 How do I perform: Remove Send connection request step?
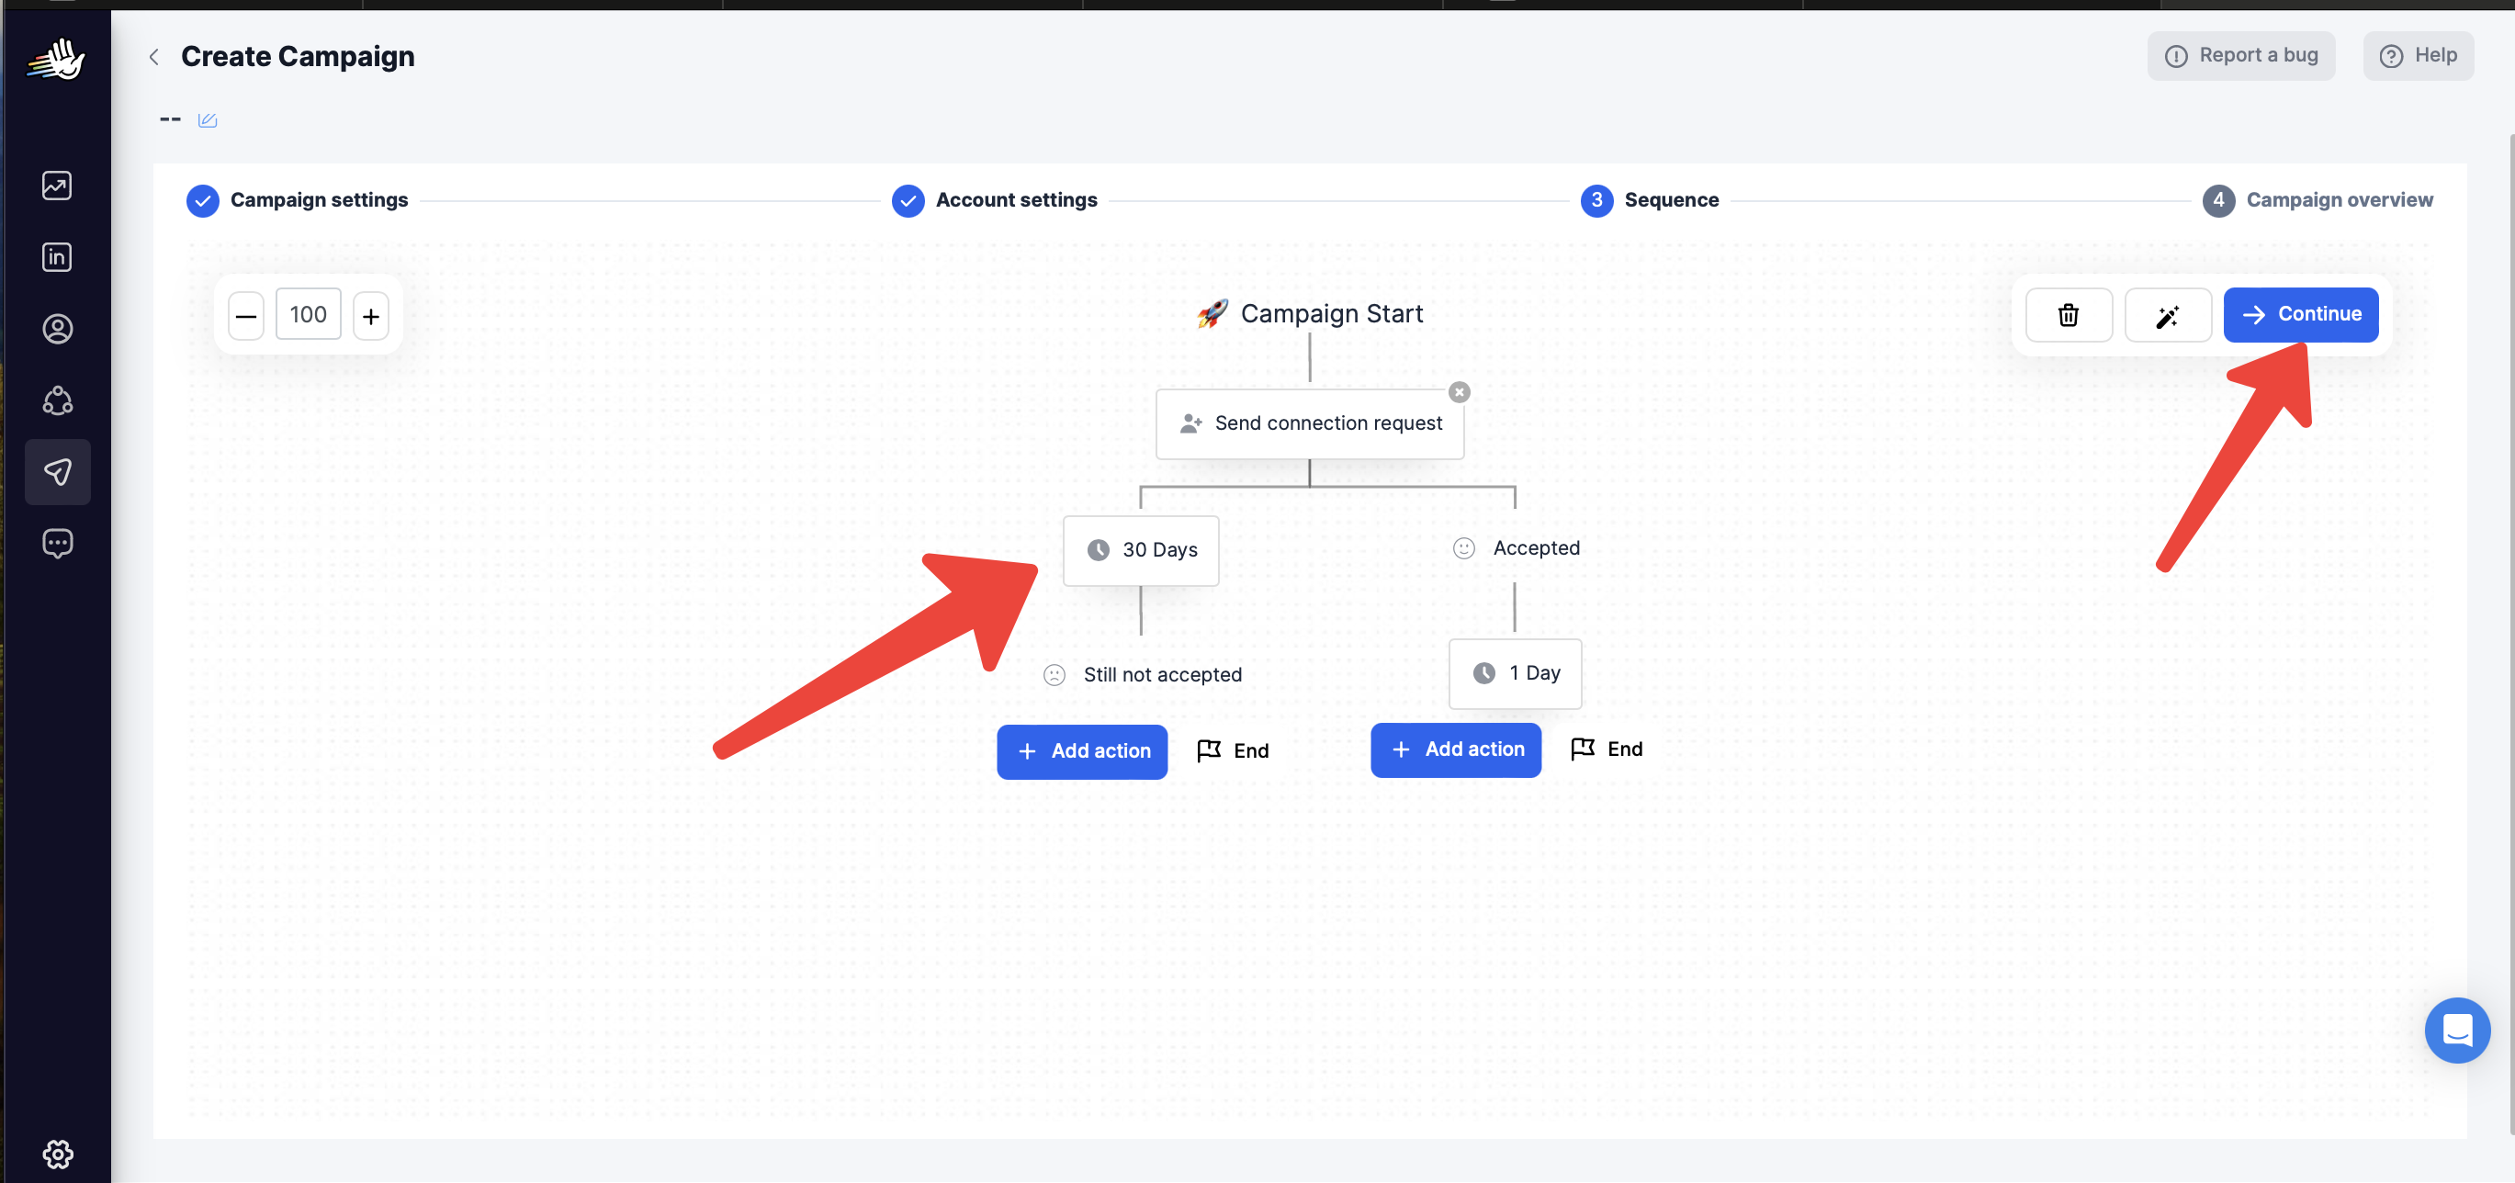1459,392
